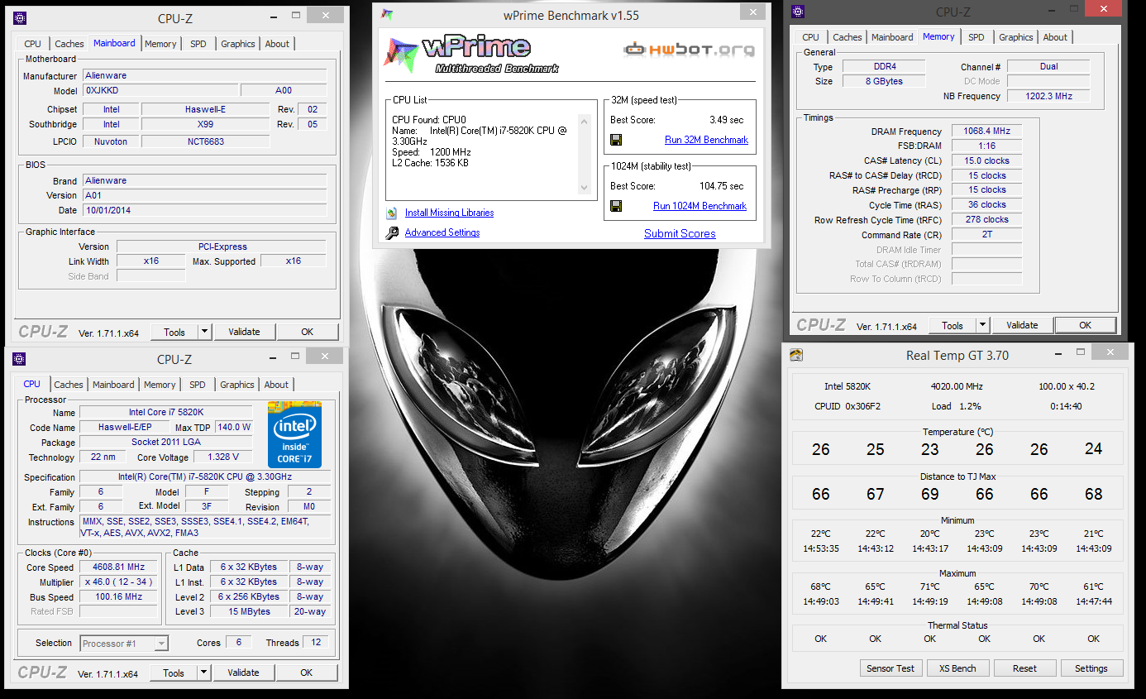Click the CAS# Latency 15.0 clocks value

pos(986,160)
